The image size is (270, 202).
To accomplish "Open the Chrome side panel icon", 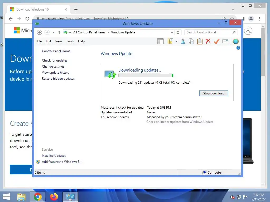I will [x=243, y=19].
